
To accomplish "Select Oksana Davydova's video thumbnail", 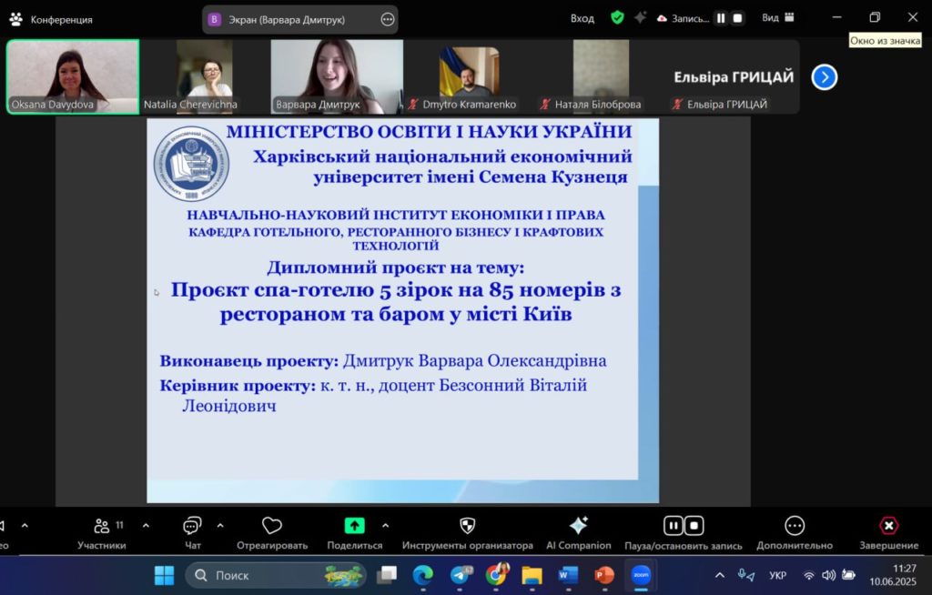I will [73, 76].
